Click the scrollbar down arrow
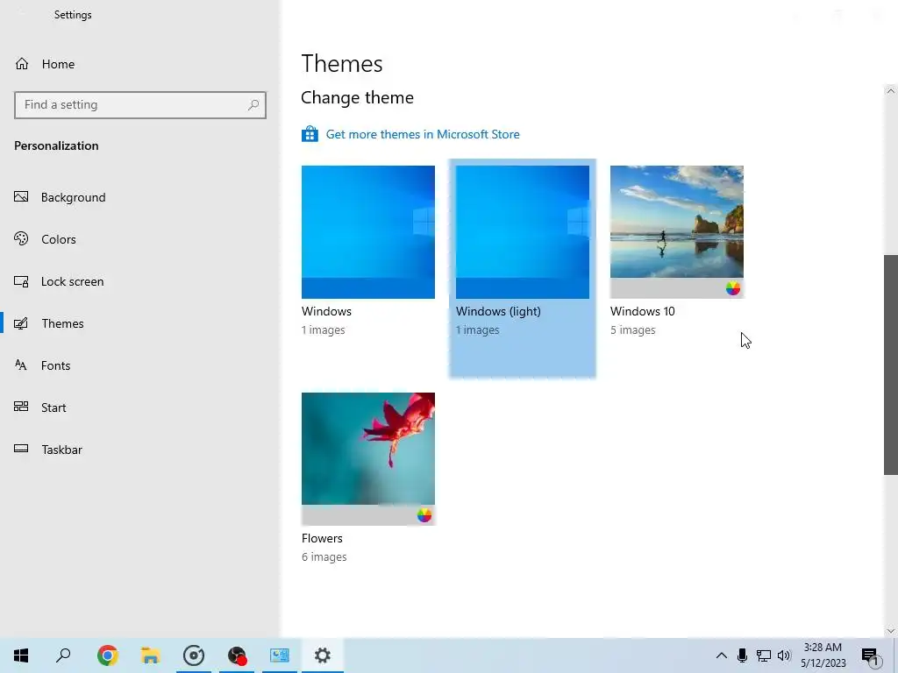This screenshot has height=673, width=898. 891,631
